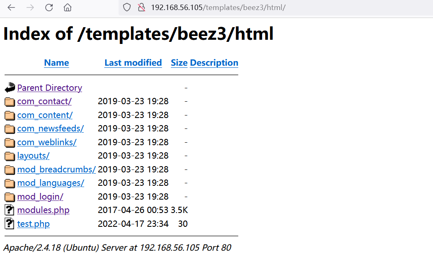The width and height of the screenshot is (433, 272).
Task: Sort listing by Description column
Action: pyautogui.click(x=214, y=63)
